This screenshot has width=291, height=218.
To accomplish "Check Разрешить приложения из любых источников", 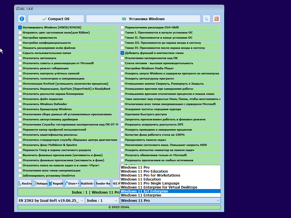I will coord(122,160).
